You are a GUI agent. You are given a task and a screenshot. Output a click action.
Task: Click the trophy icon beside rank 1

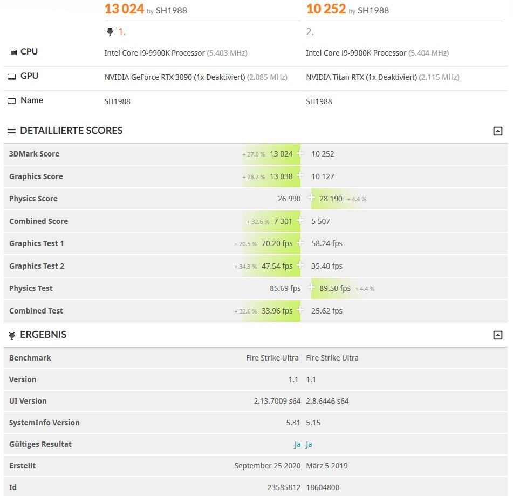click(110, 32)
